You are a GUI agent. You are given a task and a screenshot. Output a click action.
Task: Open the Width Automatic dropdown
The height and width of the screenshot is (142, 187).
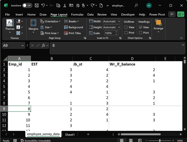tap(119, 21)
